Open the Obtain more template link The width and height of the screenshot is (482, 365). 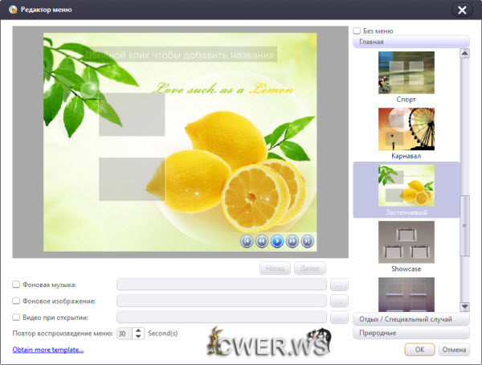tap(48, 350)
